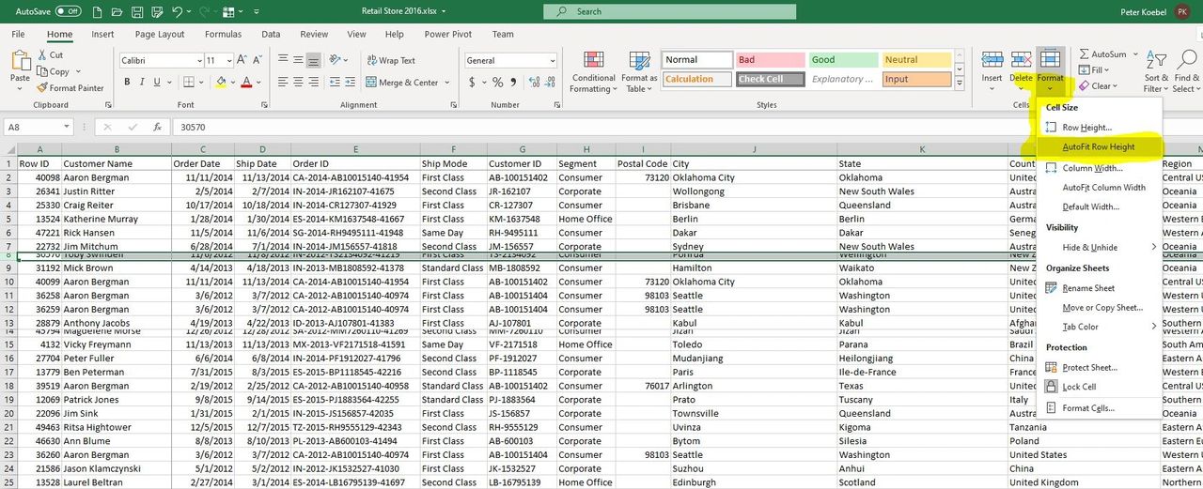Viewport: 1203px width, 489px height.
Task: Click the AutoSum button
Action: (1101, 54)
